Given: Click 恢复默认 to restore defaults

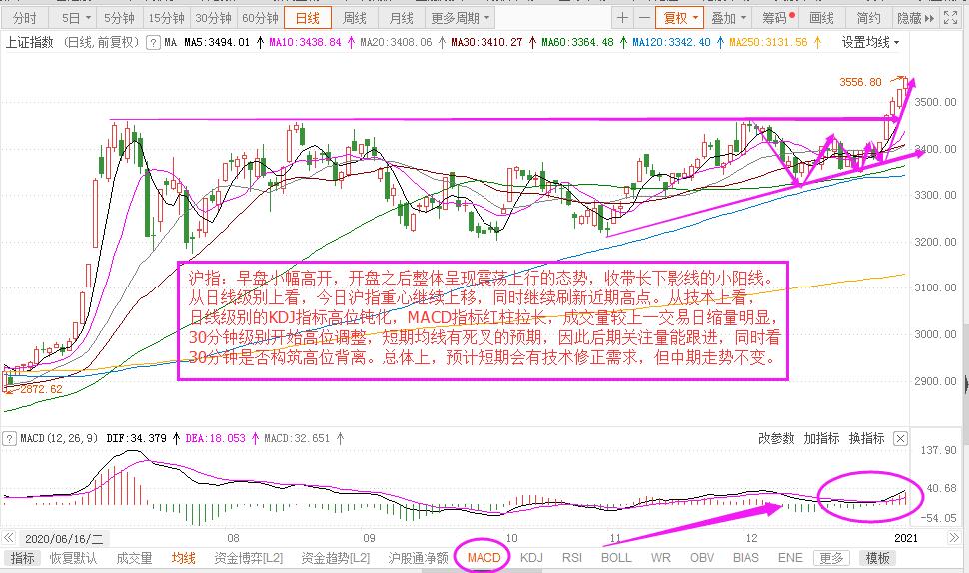Looking at the screenshot, I should [73, 558].
